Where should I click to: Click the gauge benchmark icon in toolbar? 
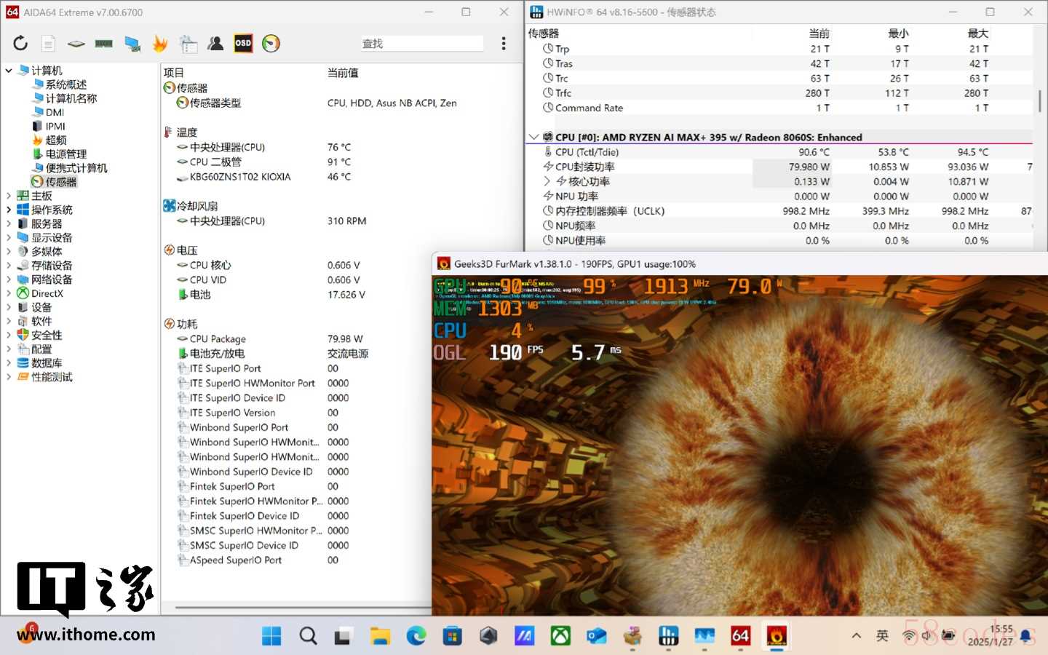271,44
